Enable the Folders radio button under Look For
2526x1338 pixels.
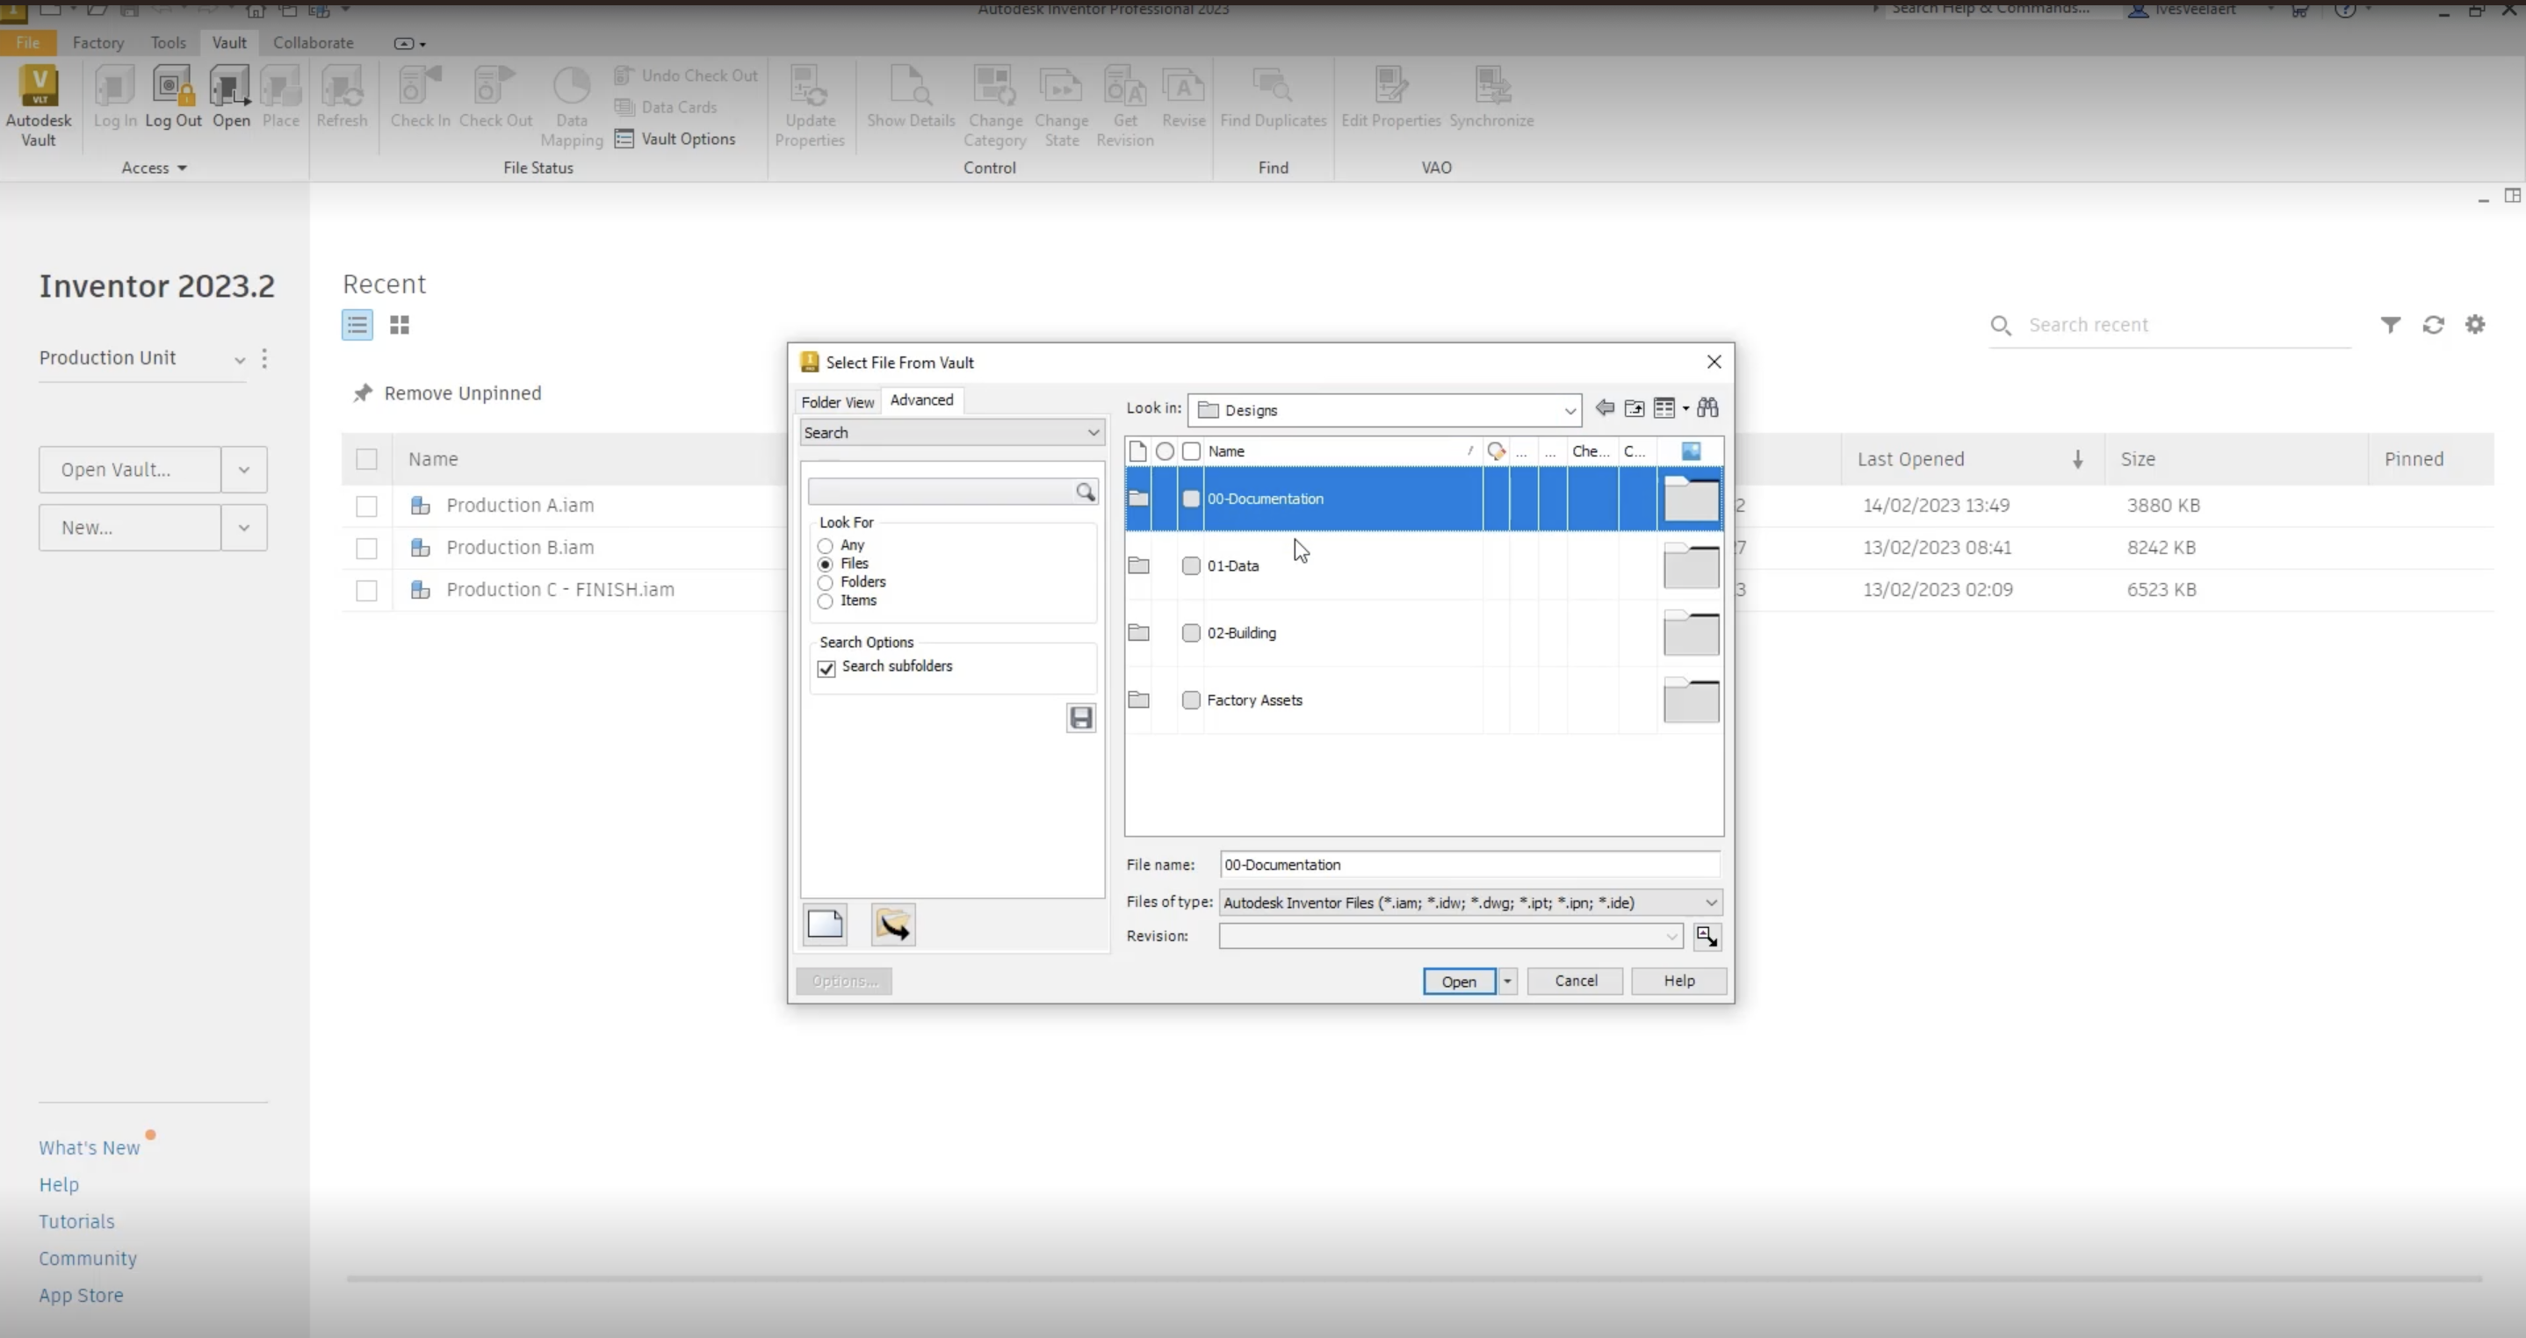[x=826, y=582]
